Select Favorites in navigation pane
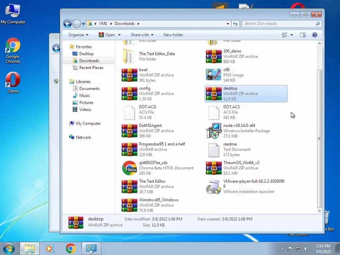 coord(84,46)
